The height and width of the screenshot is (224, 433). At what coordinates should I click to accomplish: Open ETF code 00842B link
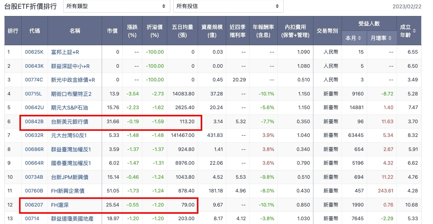(x=34, y=121)
